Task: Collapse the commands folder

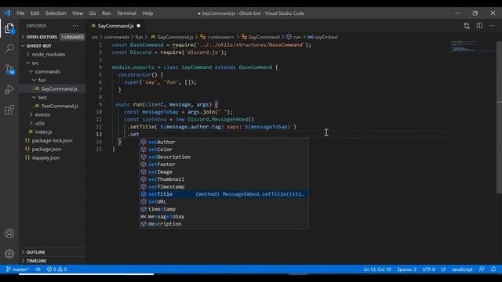Action: 53,71
